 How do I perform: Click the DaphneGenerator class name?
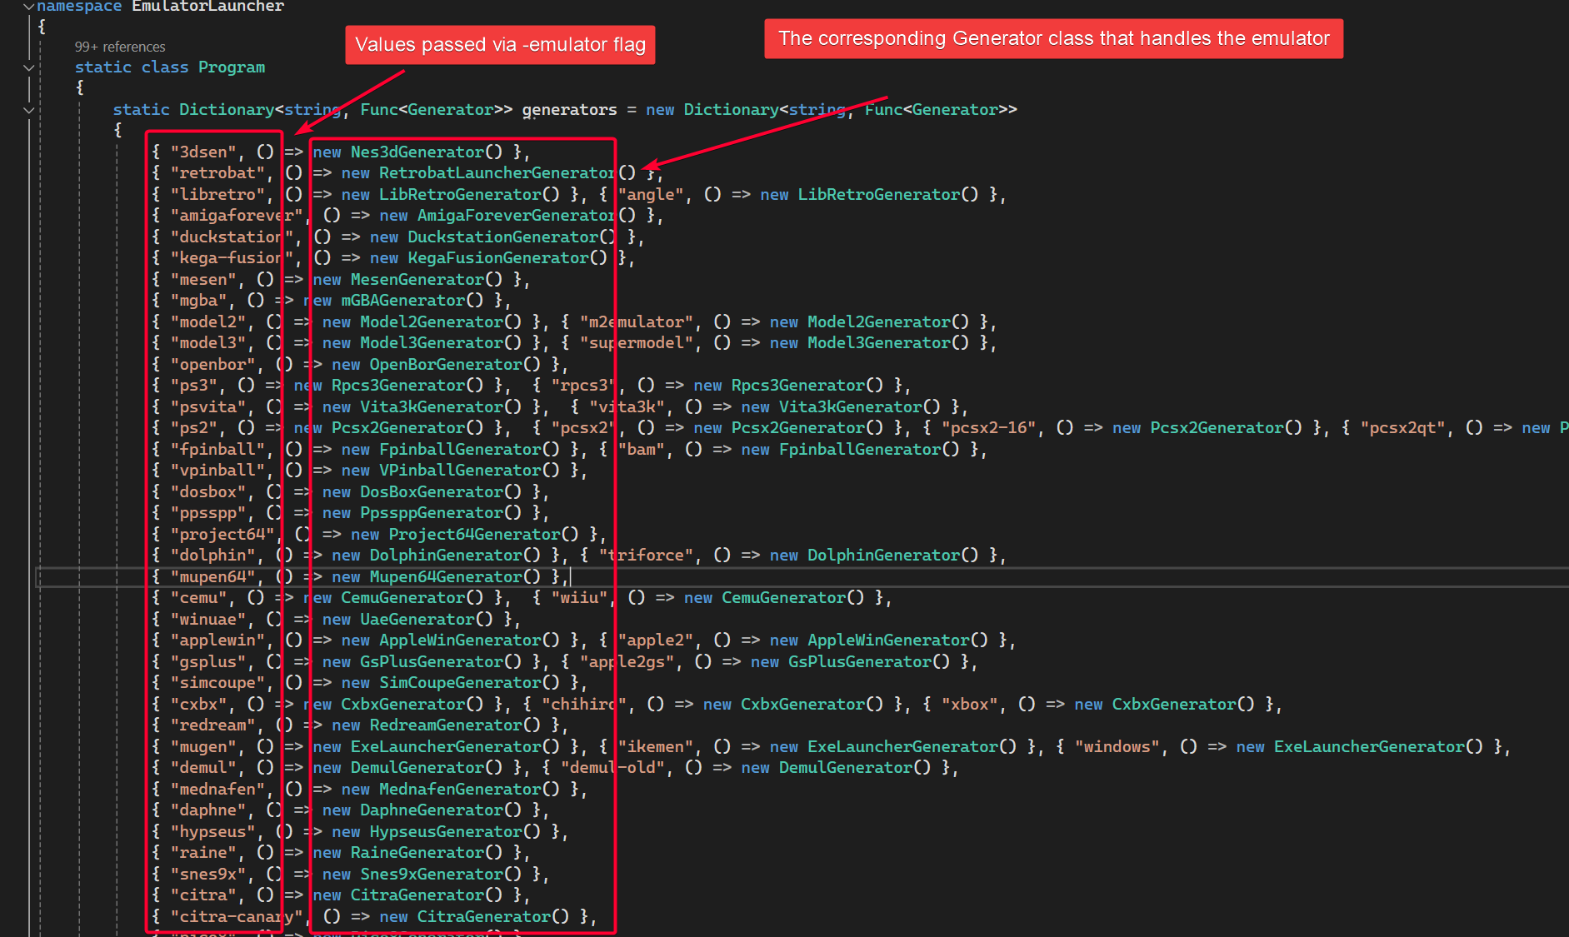coord(432,810)
